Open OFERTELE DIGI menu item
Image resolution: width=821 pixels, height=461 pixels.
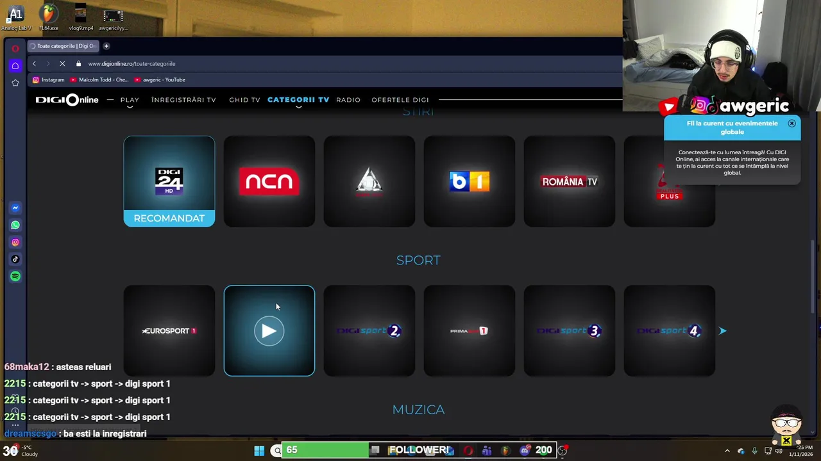tap(400, 100)
